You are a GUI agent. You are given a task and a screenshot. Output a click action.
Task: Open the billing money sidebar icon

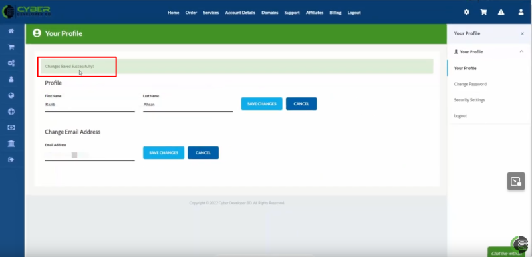pyautogui.click(x=11, y=127)
